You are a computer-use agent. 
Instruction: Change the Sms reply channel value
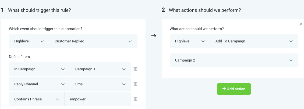click(100, 84)
